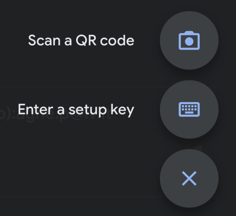Hit the blue X floating button
The image size is (236, 216).
point(189,178)
